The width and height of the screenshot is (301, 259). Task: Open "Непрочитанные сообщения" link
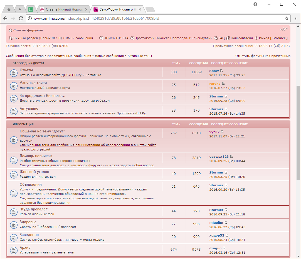coord(69,56)
